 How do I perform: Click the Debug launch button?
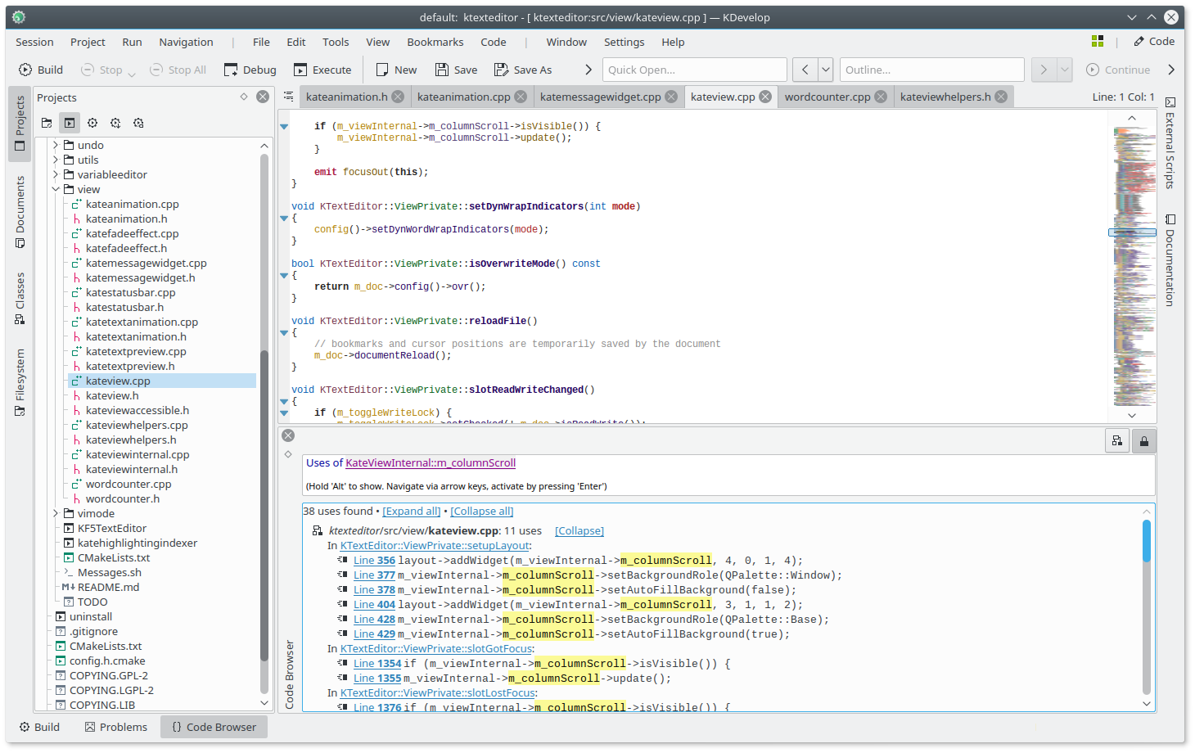click(250, 70)
